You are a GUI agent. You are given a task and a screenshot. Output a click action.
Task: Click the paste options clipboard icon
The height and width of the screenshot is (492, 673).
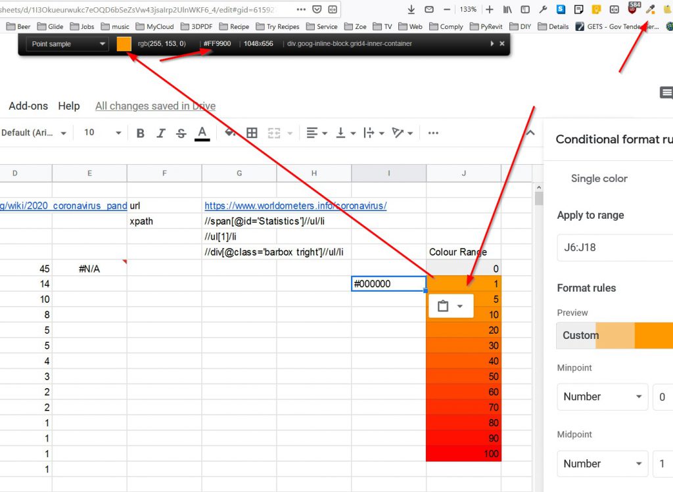(x=443, y=306)
